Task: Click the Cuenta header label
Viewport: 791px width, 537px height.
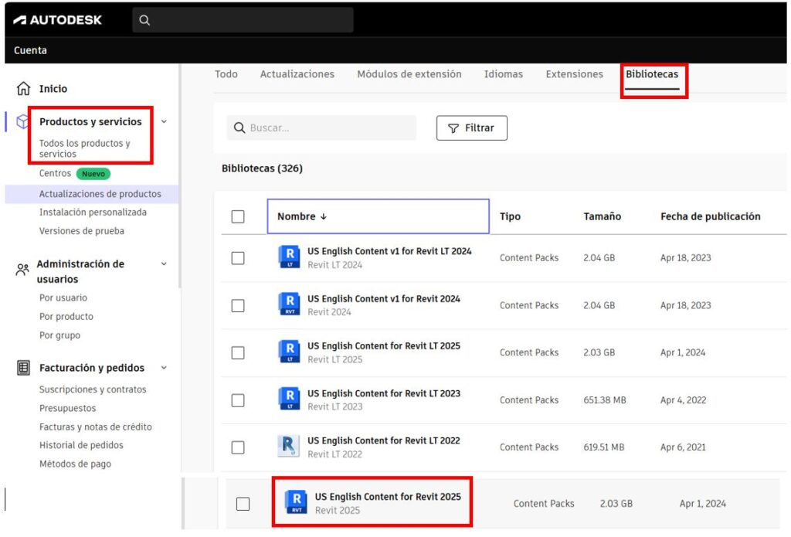Action: pos(30,50)
